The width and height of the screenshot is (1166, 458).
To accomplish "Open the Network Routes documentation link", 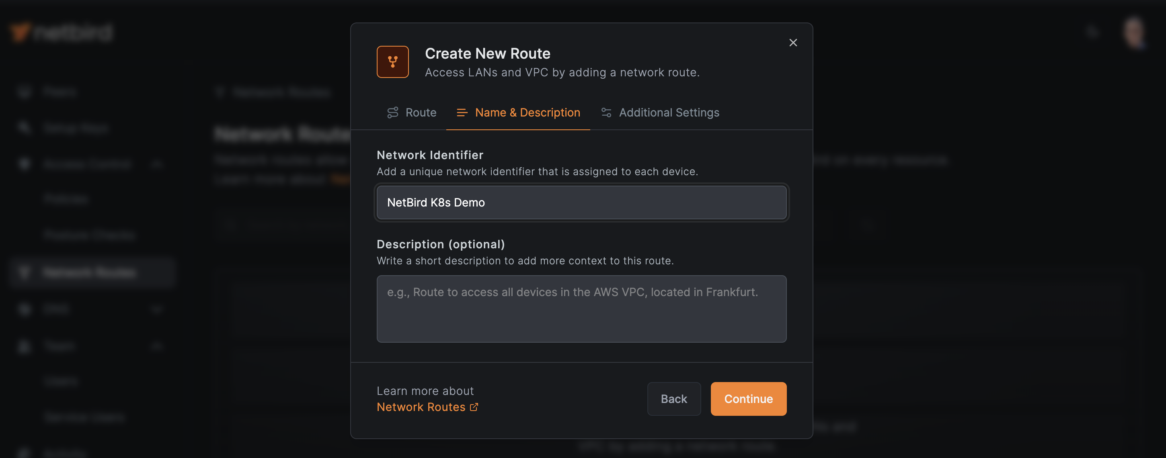I will point(421,407).
